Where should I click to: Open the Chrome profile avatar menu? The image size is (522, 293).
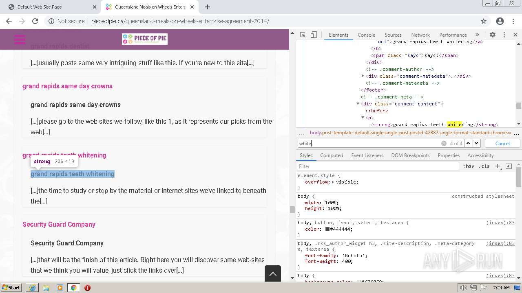click(x=500, y=21)
